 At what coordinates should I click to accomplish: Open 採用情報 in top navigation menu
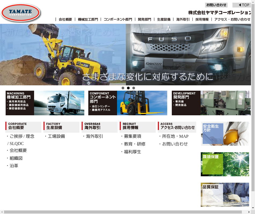click(x=202, y=20)
